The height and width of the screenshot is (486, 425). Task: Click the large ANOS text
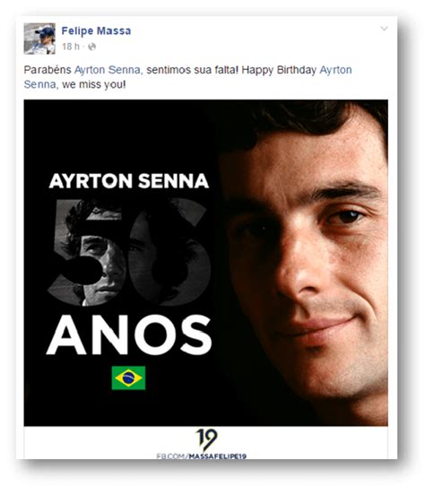point(129,334)
